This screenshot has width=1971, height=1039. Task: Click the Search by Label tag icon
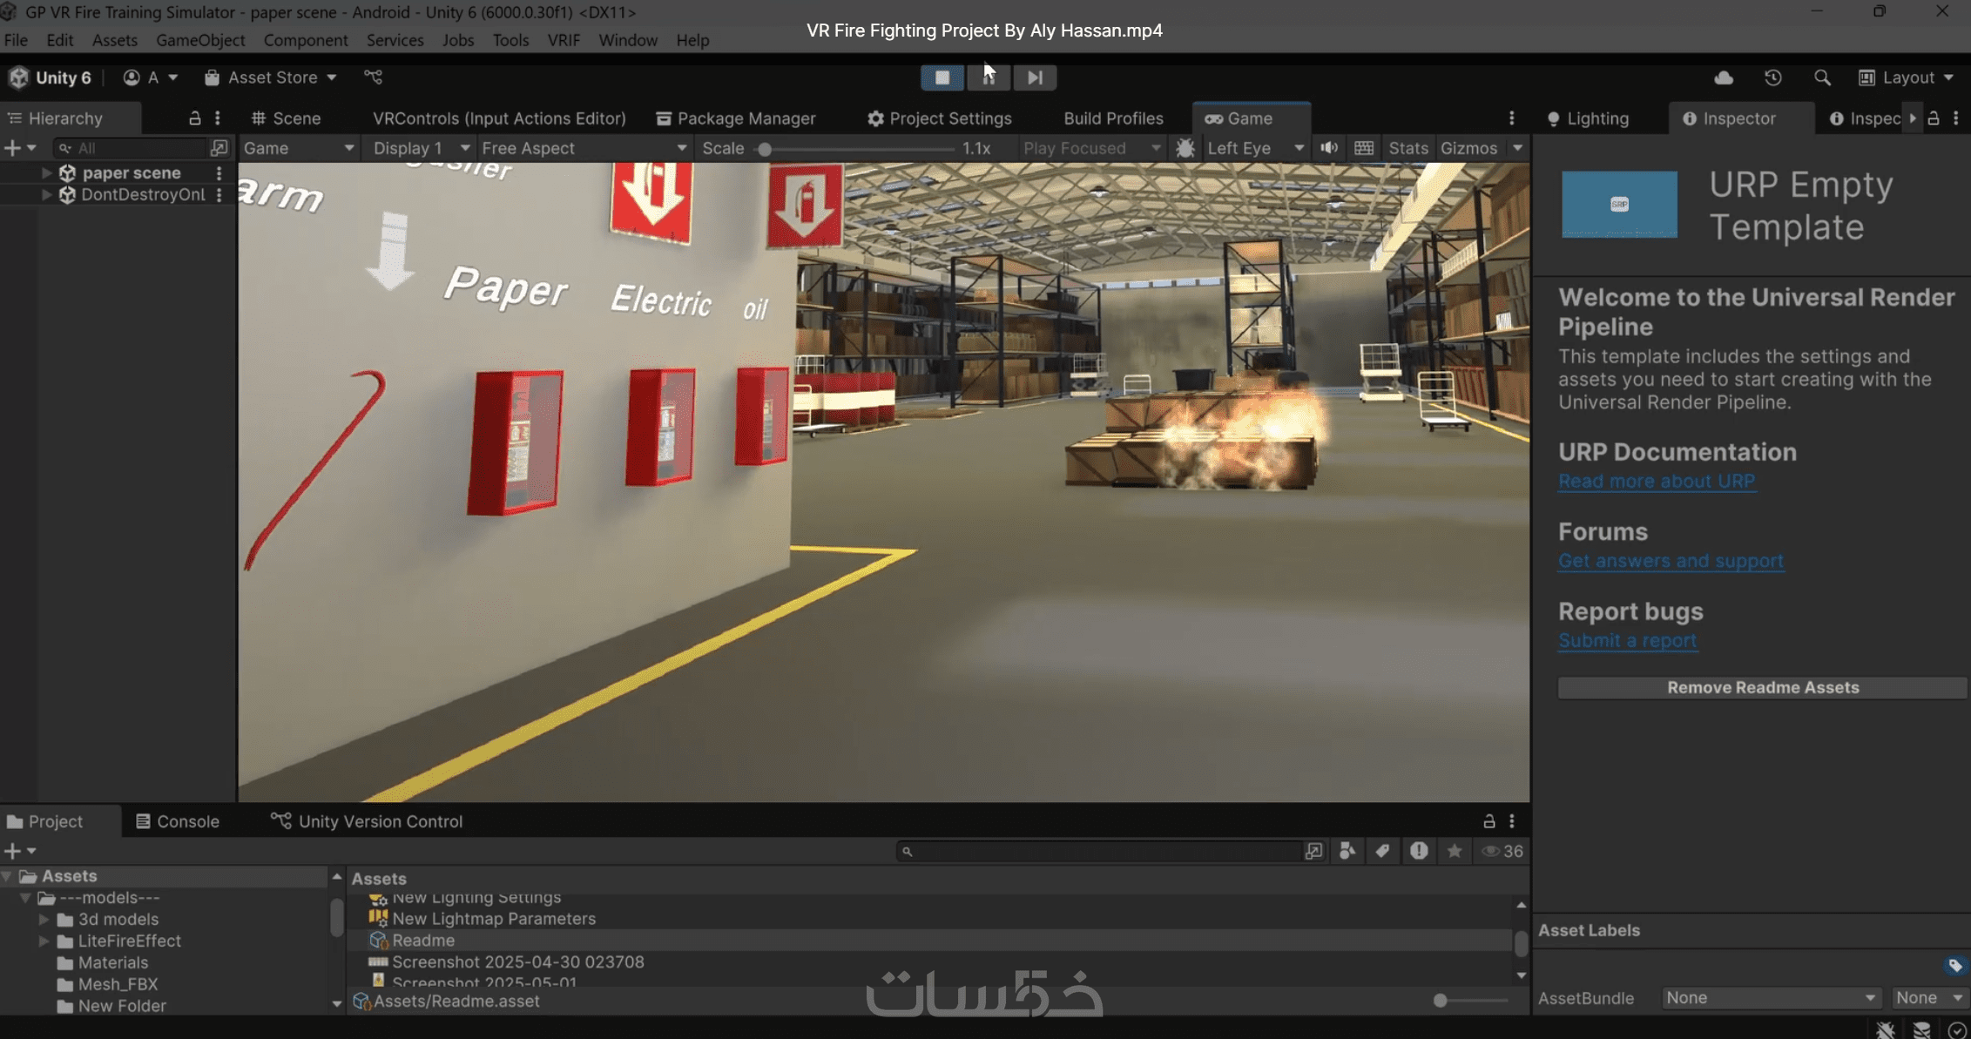(1382, 851)
